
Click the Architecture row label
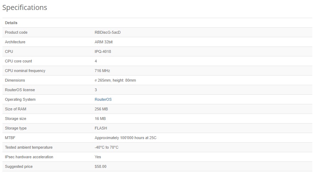pos(15,42)
